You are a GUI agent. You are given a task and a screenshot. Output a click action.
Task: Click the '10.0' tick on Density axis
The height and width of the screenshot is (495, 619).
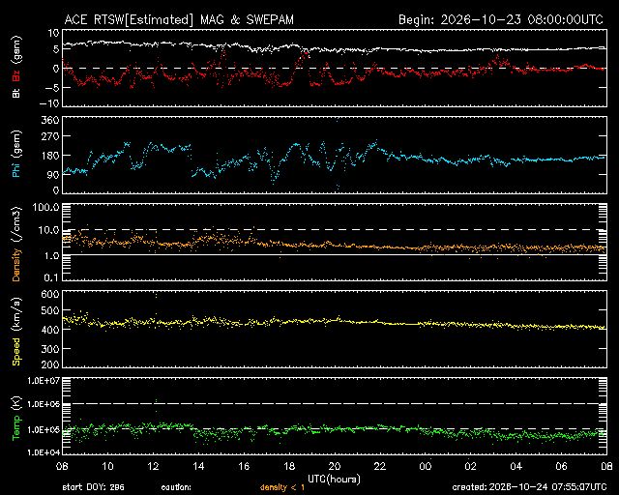(48, 230)
